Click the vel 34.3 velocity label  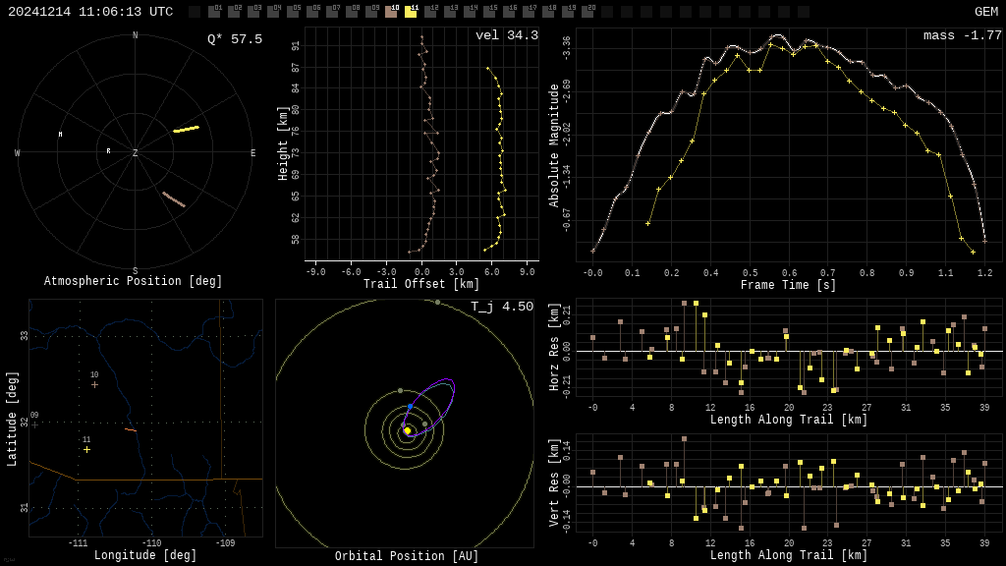(506, 35)
